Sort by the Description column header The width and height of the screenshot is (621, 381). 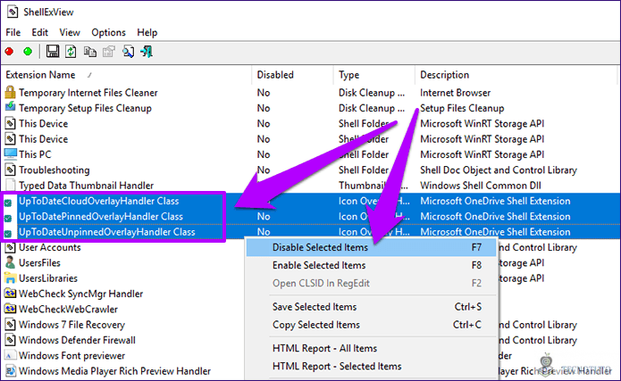point(516,75)
